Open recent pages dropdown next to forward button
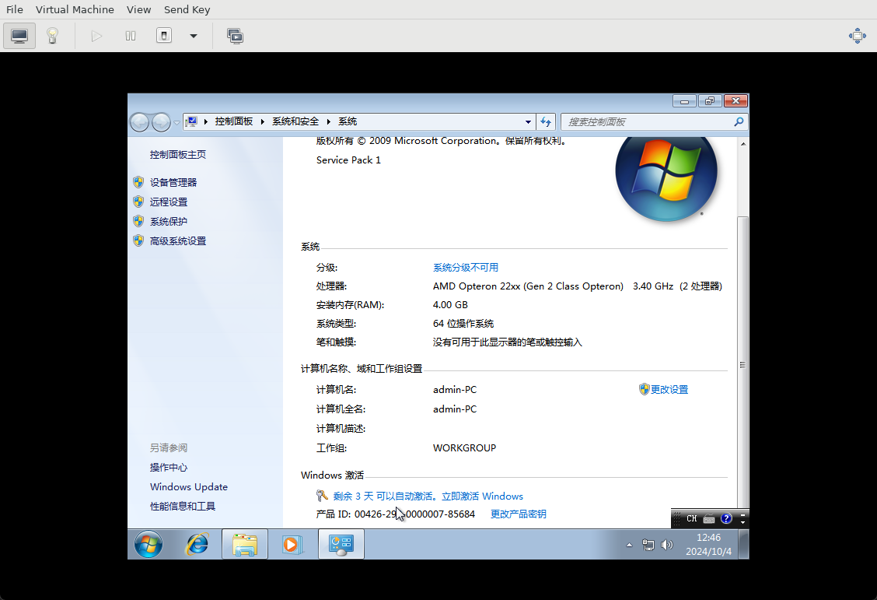877x600 pixels. pyautogui.click(x=176, y=122)
